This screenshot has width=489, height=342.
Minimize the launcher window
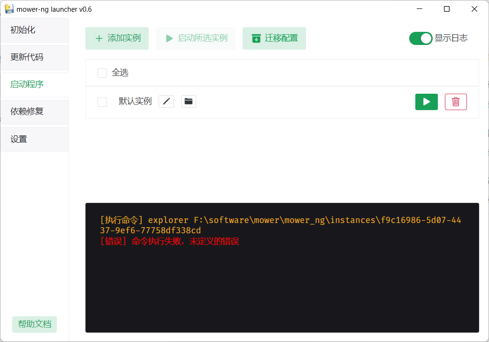(x=420, y=9)
